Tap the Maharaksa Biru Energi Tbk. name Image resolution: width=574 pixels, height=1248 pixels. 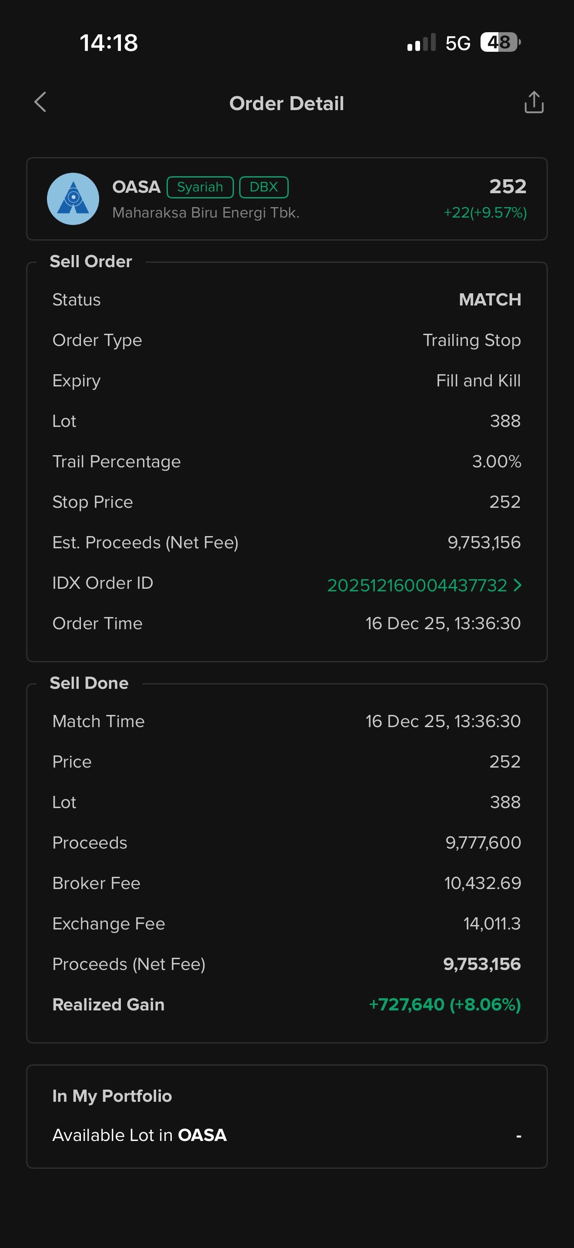click(x=206, y=213)
